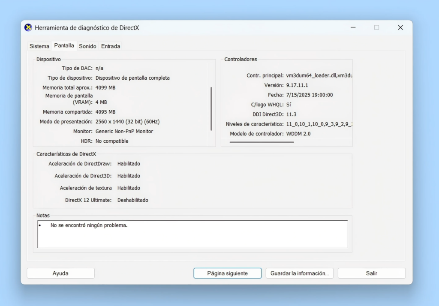This screenshot has width=439, height=306.
Task: Switch to the Sistema tab
Action: 39,46
